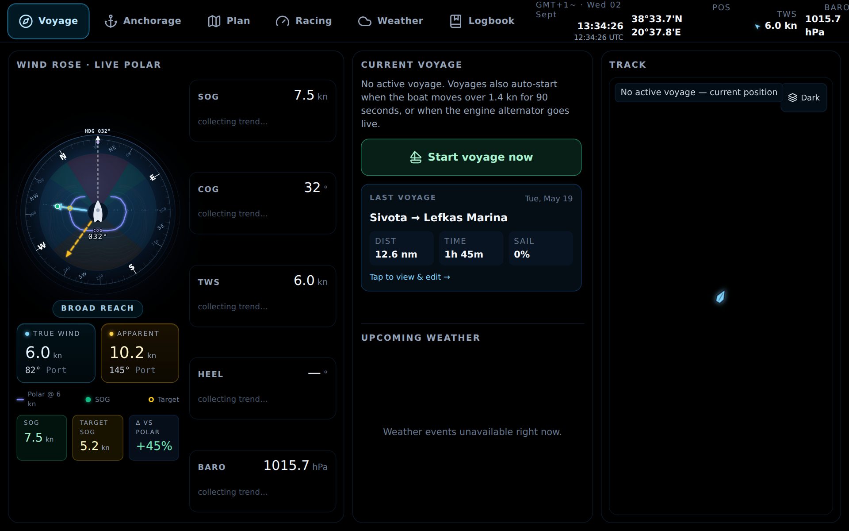
Task: Open the Weather tab
Action: pyautogui.click(x=390, y=21)
